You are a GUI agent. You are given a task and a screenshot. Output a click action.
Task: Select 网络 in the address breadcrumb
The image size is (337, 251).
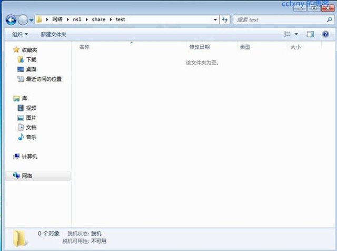pos(57,19)
